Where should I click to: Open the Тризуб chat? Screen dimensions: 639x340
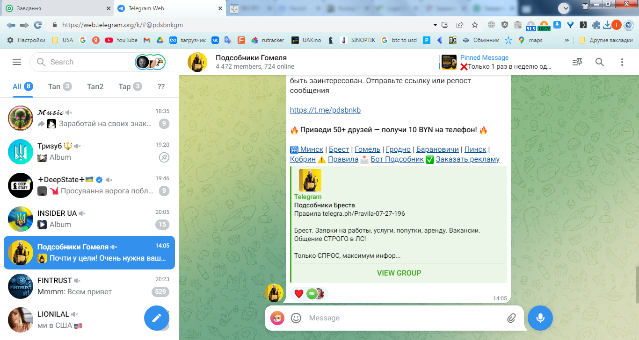pos(89,152)
